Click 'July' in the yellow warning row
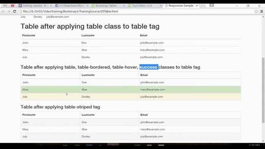This screenshot has height=149, width=265. (25, 97)
